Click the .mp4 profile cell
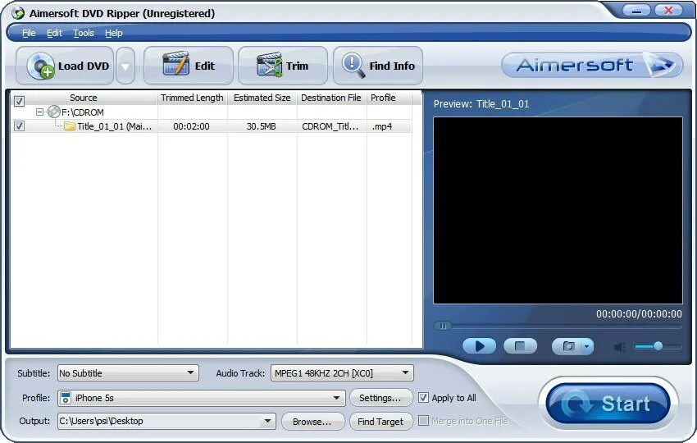Image resolution: width=697 pixels, height=443 pixels. tap(382, 126)
